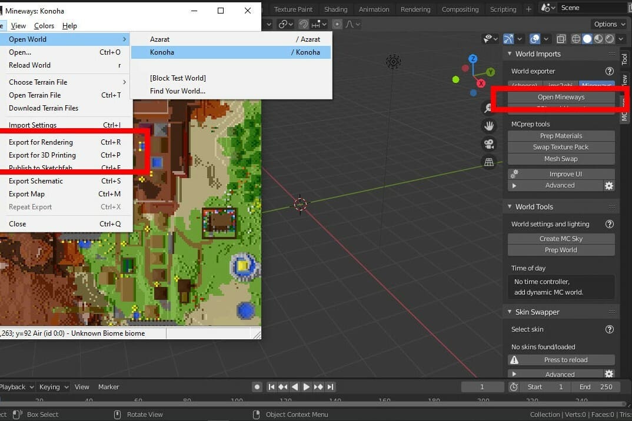This screenshot has width=632, height=421.
Task: Select Mineways as world exporter
Action: pos(597,85)
